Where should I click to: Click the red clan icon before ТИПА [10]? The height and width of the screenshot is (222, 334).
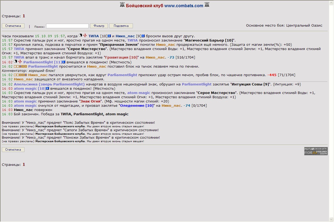[x=85, y=35]
